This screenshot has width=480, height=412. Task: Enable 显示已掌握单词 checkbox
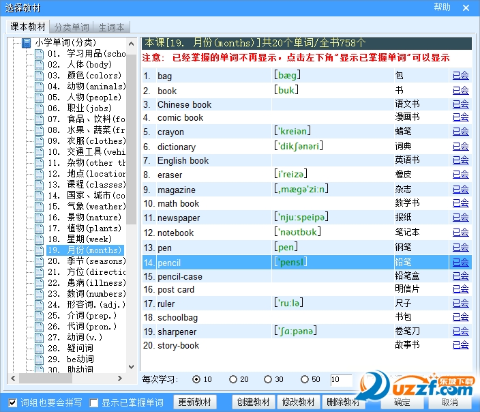93,403
